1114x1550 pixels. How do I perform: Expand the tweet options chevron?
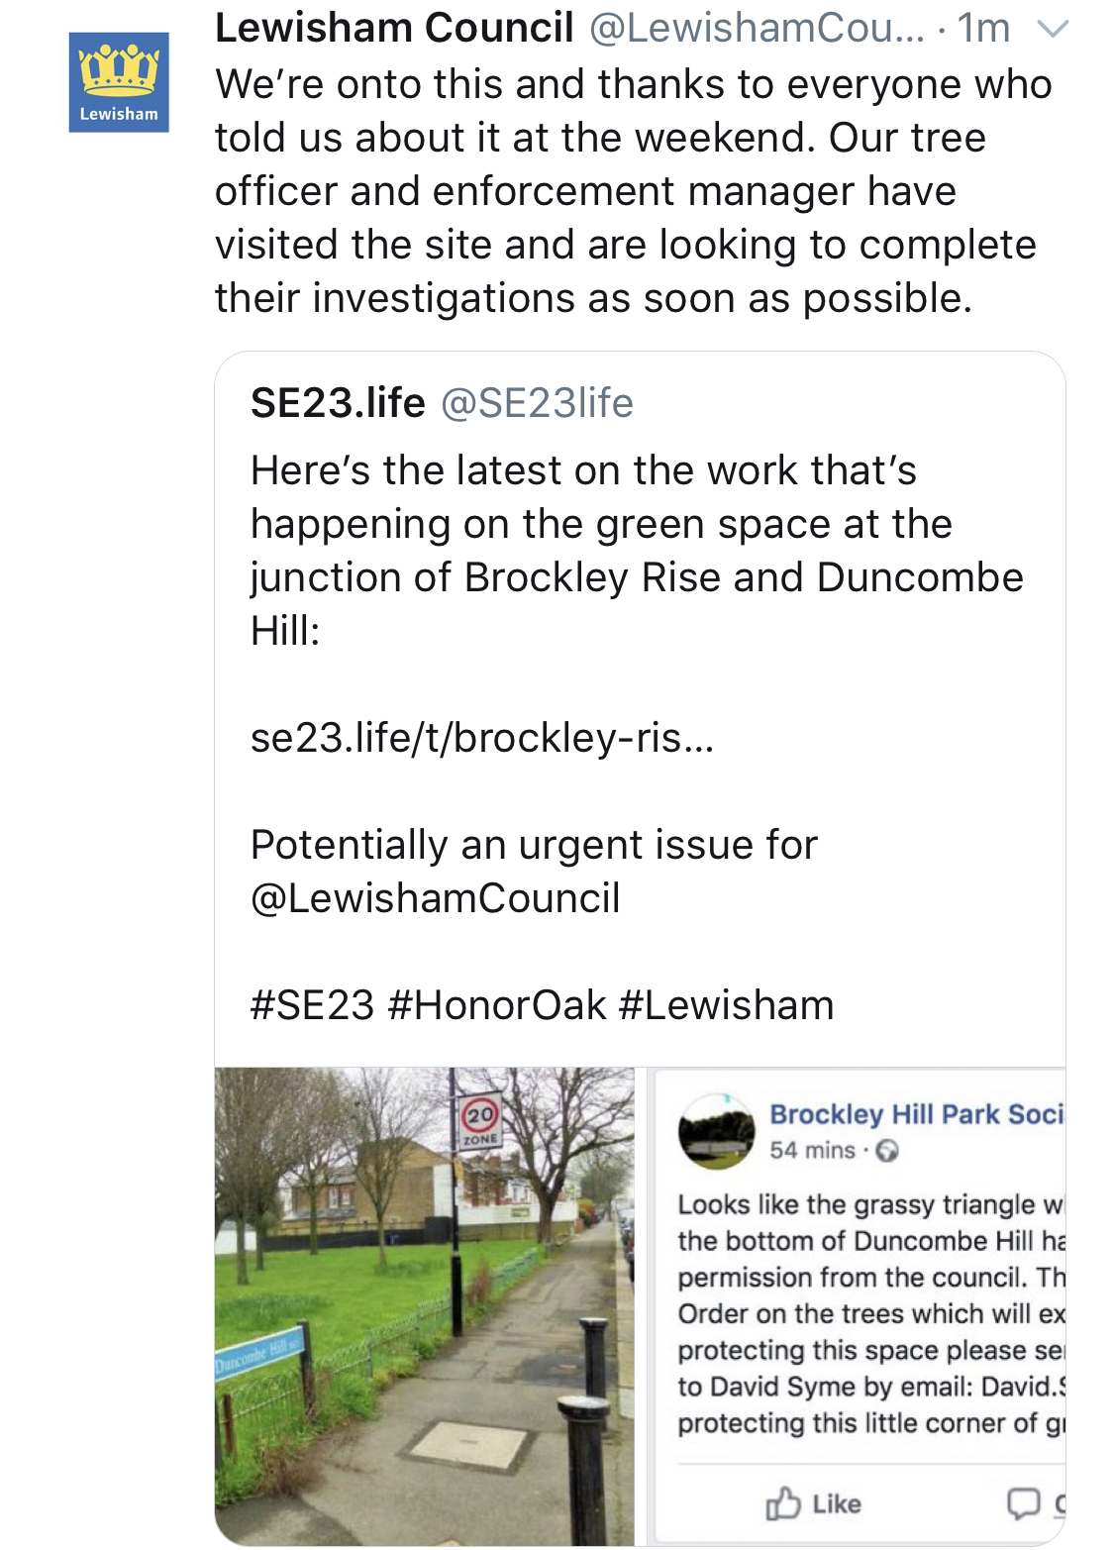1052,30
